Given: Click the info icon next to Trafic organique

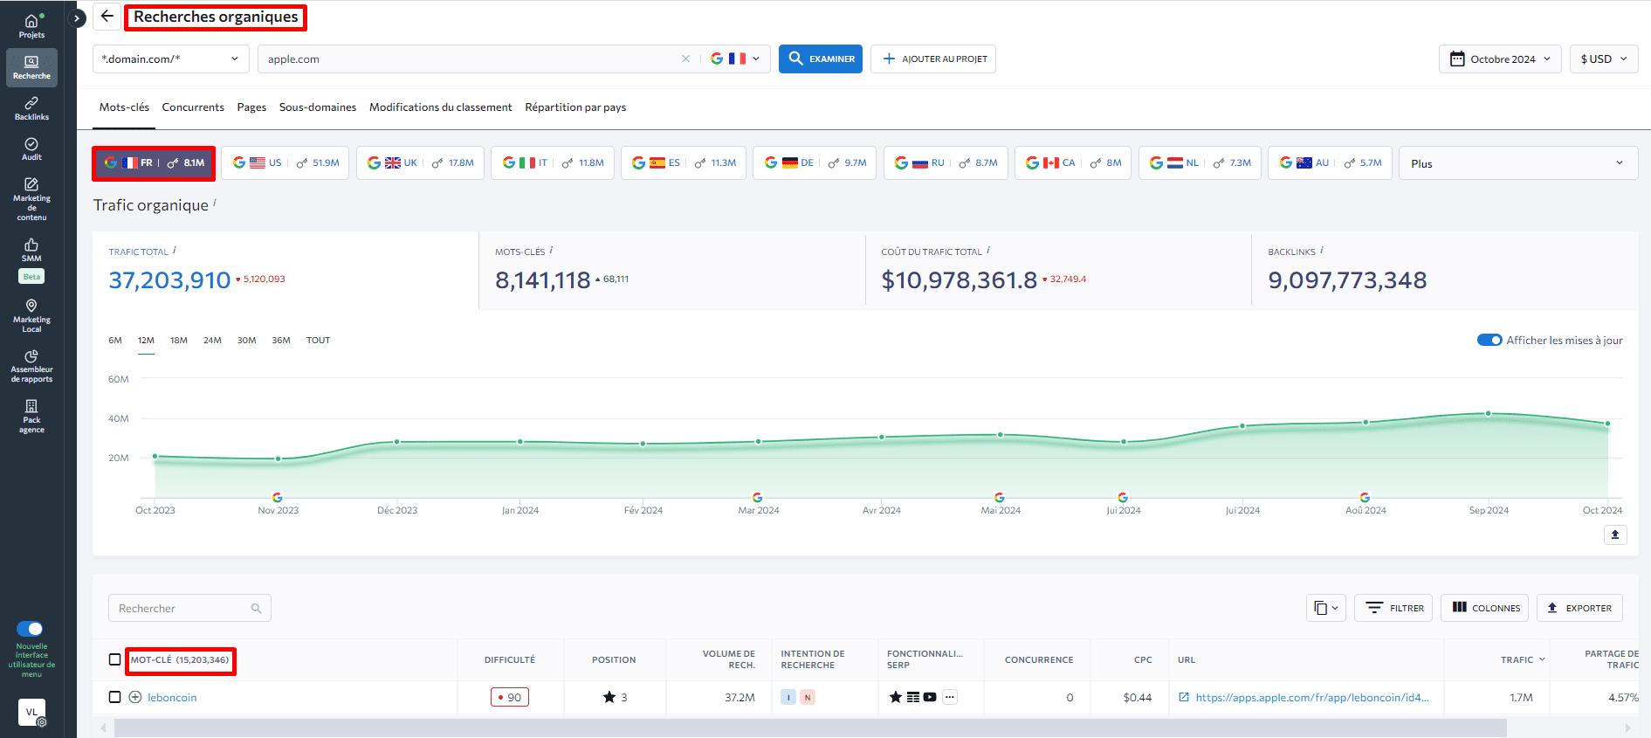Looking at the screenshot, I should click(x=215, y=202).
